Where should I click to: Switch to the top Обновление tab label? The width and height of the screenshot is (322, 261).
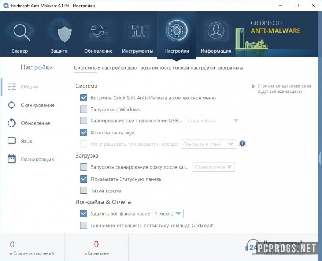coord(98,51)
